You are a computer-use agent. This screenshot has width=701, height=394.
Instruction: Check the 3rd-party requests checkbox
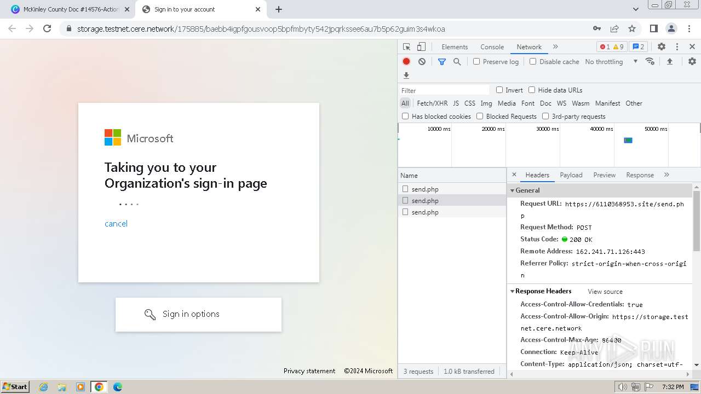pyautogui.click(x=545, y=116)
